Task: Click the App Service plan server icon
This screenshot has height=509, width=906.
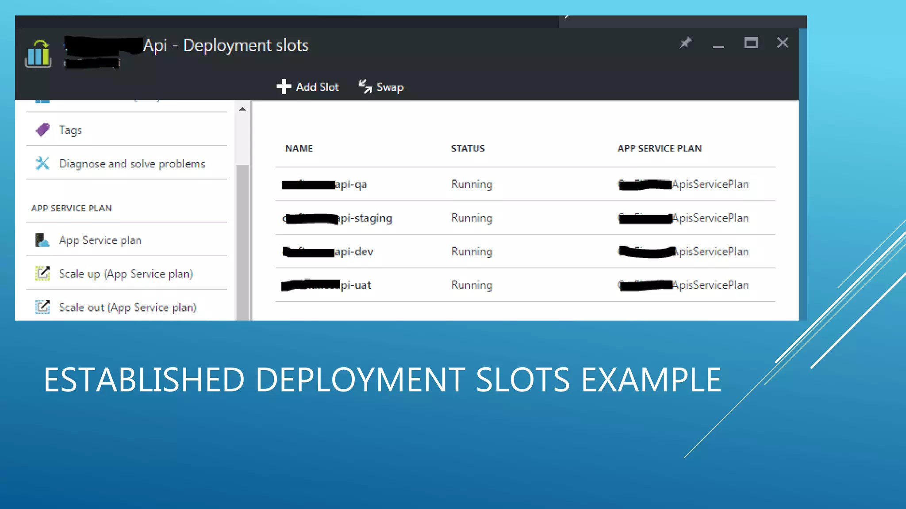Action: pyautogui.click(x=42, y=240)
